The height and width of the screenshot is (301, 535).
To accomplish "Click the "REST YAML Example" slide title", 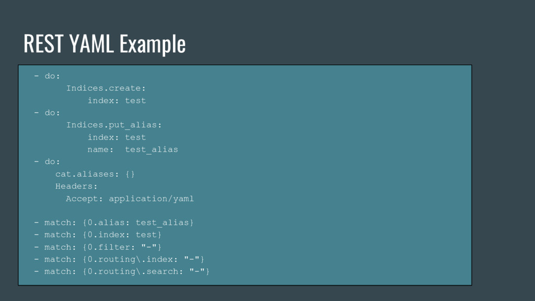I will [x=104, y=43].
